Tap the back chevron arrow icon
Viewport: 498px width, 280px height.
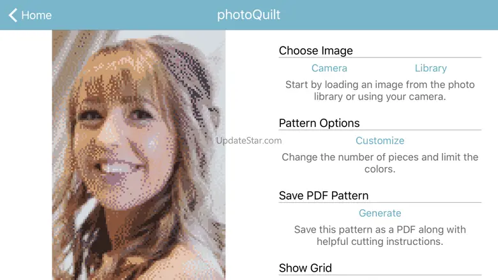coord(13,15)
